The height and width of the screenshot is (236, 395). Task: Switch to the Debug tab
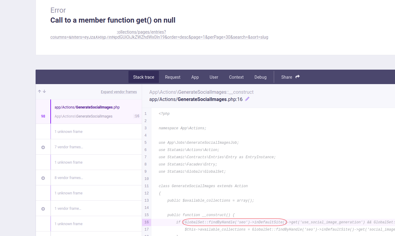pos(261,77)
